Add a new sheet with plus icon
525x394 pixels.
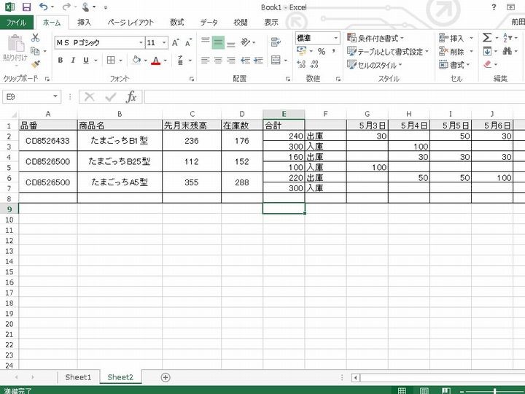tap(166, 377)
